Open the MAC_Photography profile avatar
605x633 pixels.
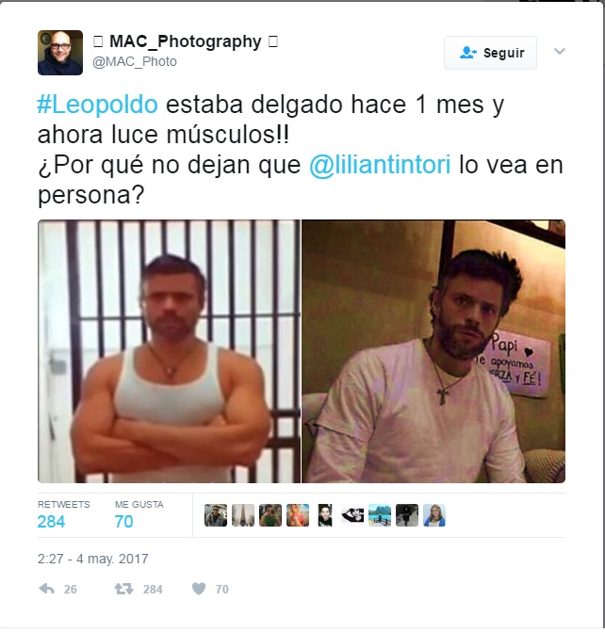(60, 53)
